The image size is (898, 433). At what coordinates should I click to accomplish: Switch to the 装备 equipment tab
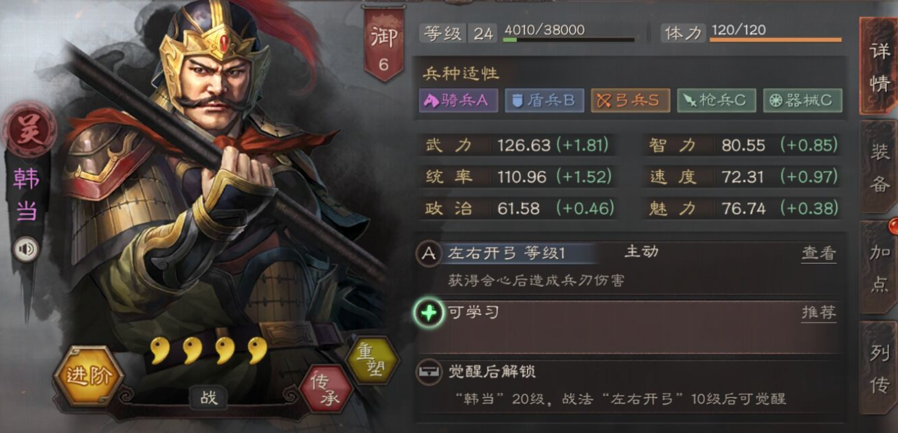pos(879,167)
